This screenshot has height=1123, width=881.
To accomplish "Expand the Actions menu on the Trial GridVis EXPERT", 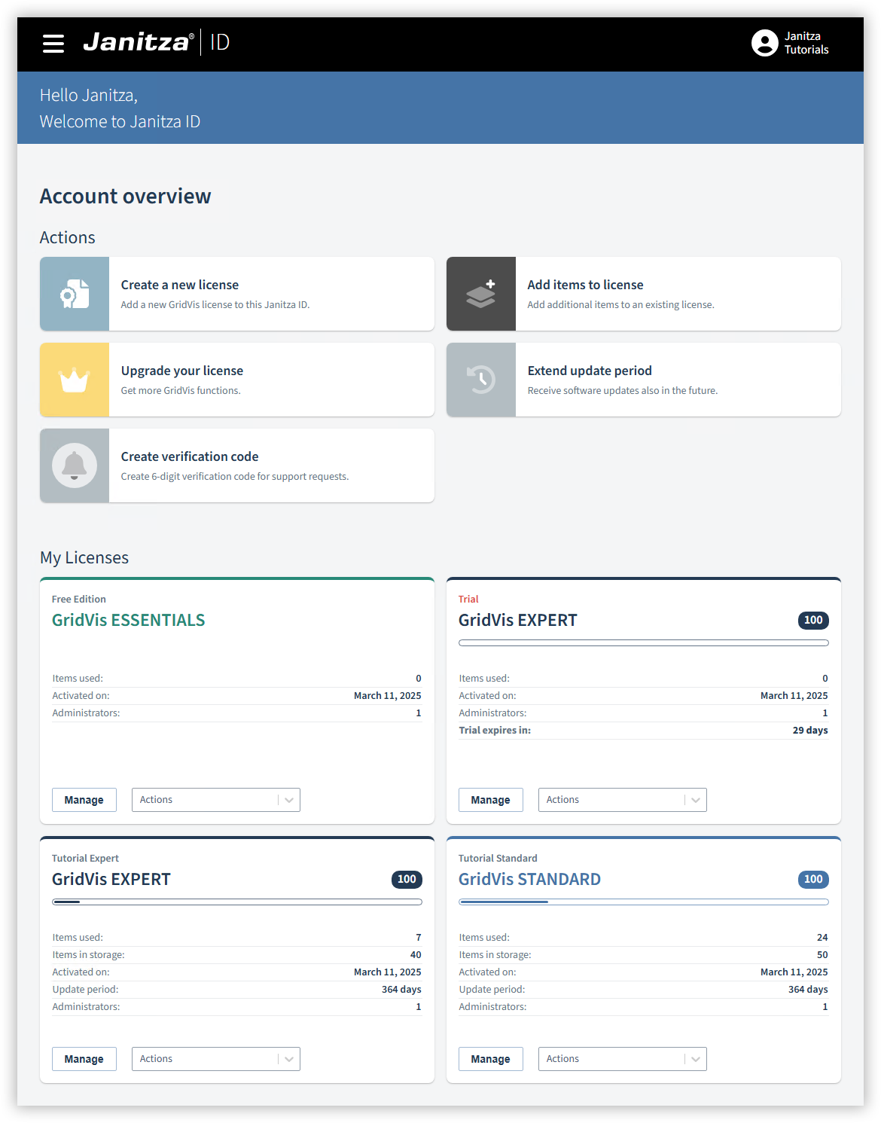I will tap(622, 799).
